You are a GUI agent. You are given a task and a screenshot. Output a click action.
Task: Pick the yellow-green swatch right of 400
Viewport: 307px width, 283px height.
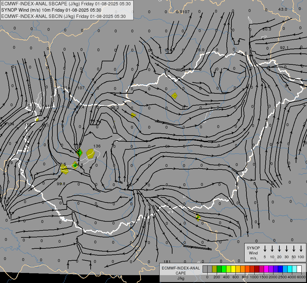pos(229,269)
